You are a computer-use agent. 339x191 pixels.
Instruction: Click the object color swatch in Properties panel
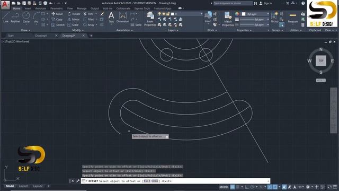point(244,14)
